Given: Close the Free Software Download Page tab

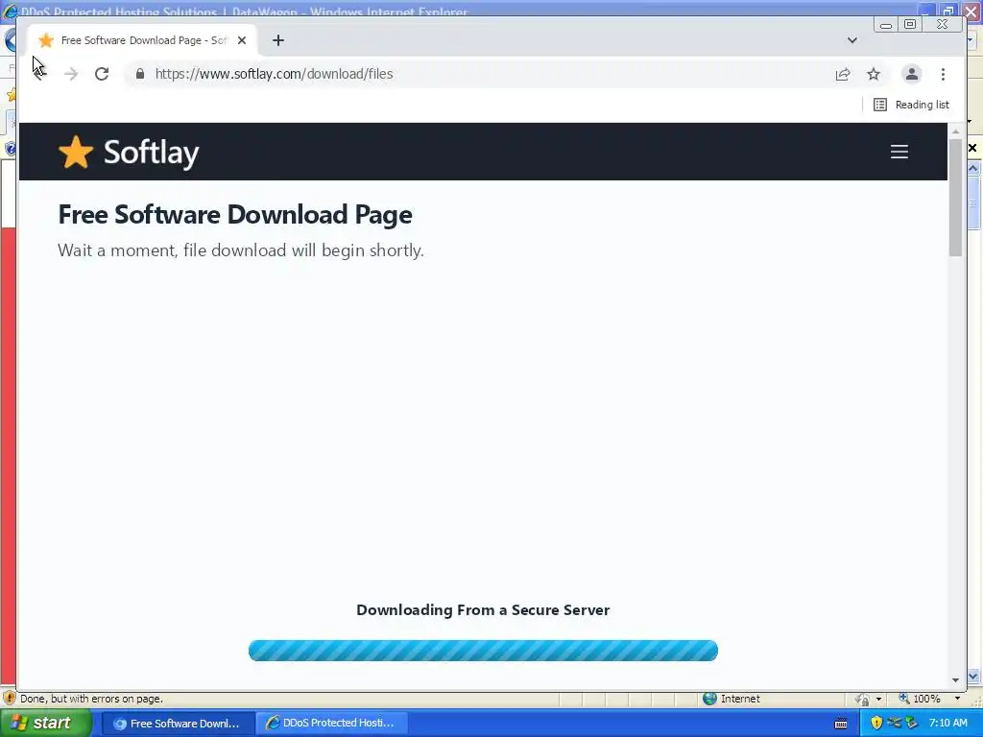Looking at the screenshot, I should (x=242, y=40).
